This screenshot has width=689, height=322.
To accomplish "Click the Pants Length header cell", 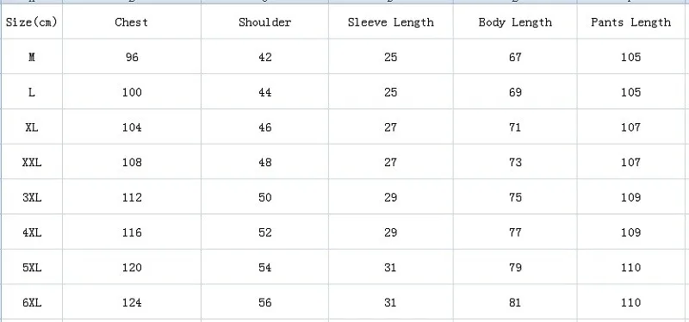I will pyautogui.click(x=633, y=22).
